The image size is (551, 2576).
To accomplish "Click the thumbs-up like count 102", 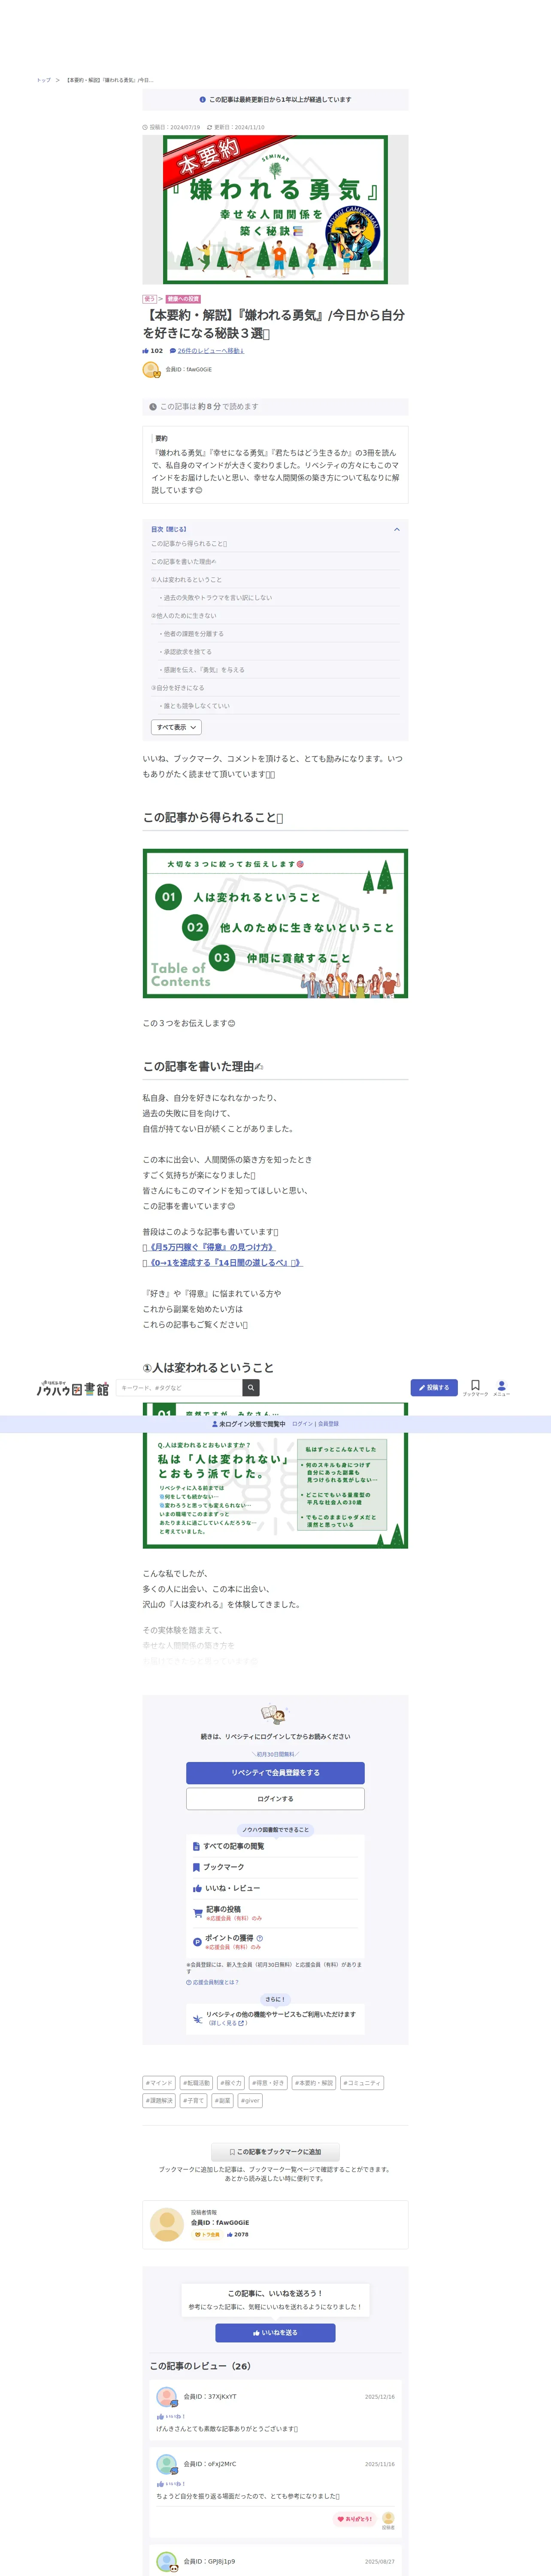I will click(153, 351).
